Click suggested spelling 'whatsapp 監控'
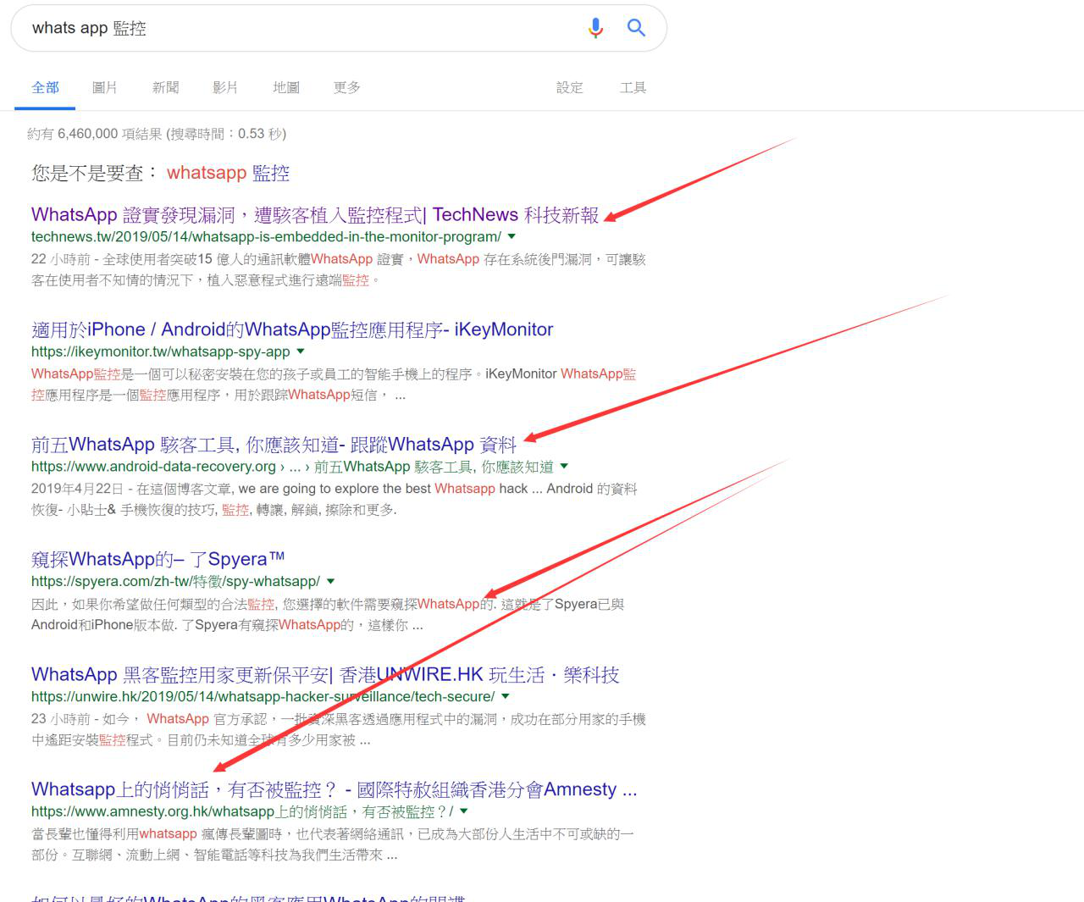Image resolution: width=1084 pixels, height=902 pixels. coord(228,173)
